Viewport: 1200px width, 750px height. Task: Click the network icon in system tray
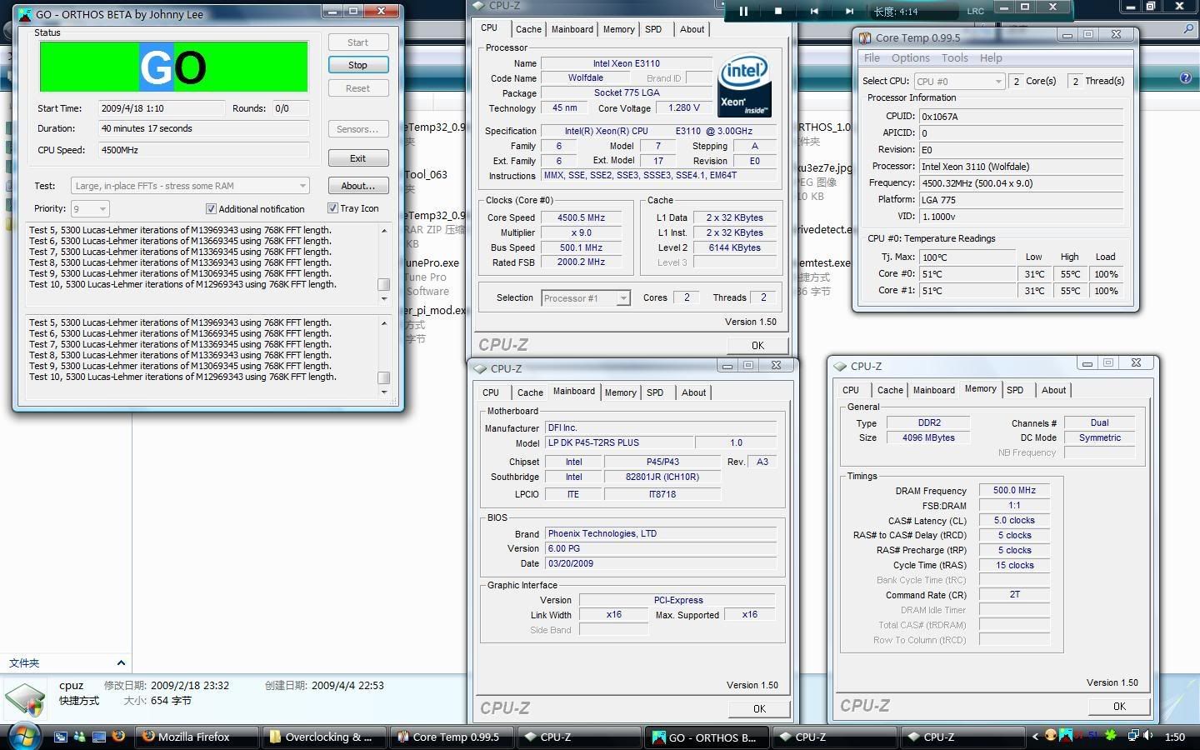pyautogui.click(x=1133, y=736)
